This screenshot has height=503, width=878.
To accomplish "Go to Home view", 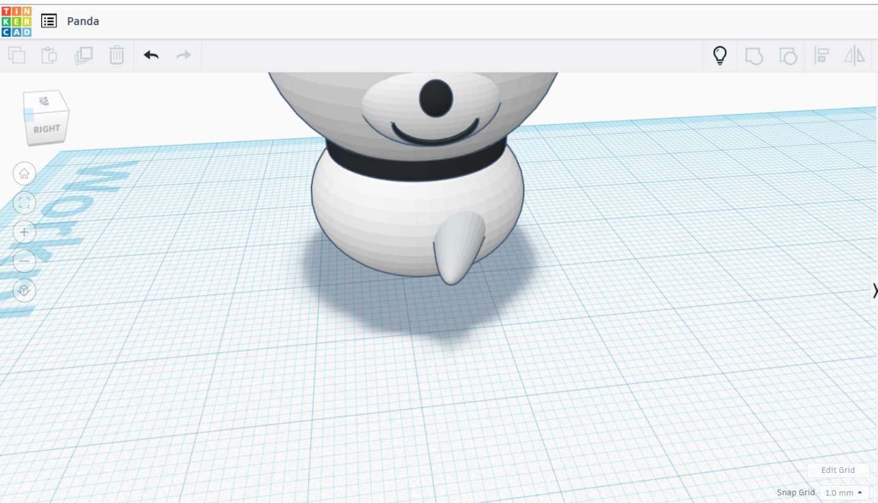I will [25, 174].
